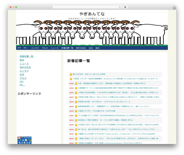184x155 pixels.
Task: Open 総合 in the blue navigation bar
Action: point(98,48)
